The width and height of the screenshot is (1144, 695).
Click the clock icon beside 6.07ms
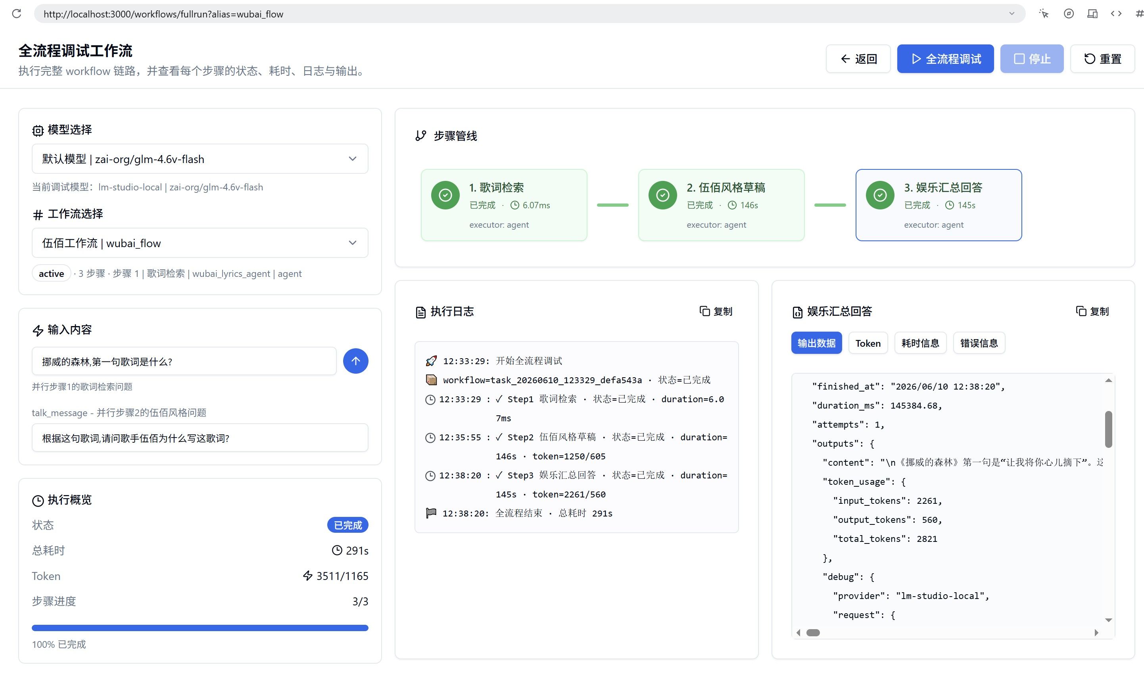[515, 205]
